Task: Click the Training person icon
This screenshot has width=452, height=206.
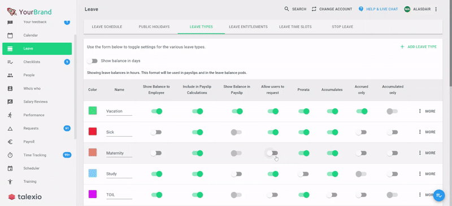Action: coord(10,182)
